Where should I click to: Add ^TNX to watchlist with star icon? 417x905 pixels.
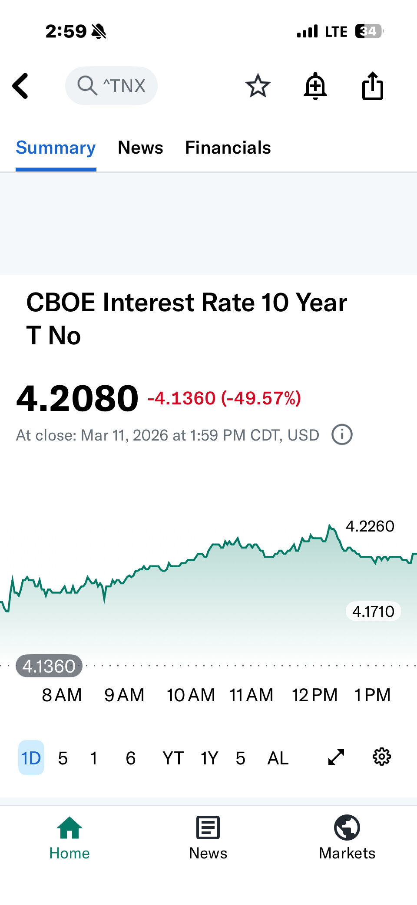pos(258,86)
